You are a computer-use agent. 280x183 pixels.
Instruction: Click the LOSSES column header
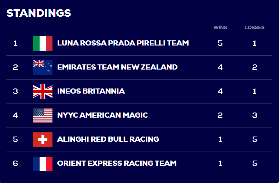(x=255, y=27)
